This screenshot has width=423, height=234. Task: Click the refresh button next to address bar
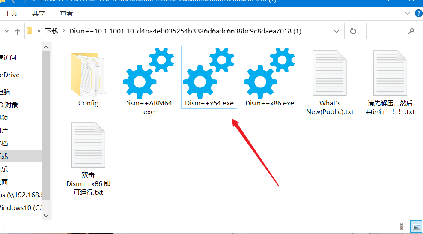pyautogui.click(x=353, y=31)
